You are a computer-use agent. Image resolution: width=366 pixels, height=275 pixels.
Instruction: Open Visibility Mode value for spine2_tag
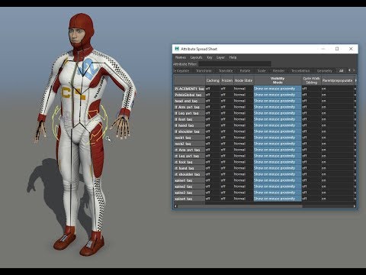[x=278, y=186]
